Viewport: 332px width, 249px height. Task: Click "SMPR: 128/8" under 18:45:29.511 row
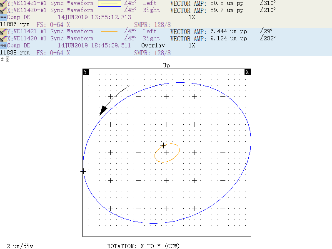pyautogui.click(x=152, y=53)
